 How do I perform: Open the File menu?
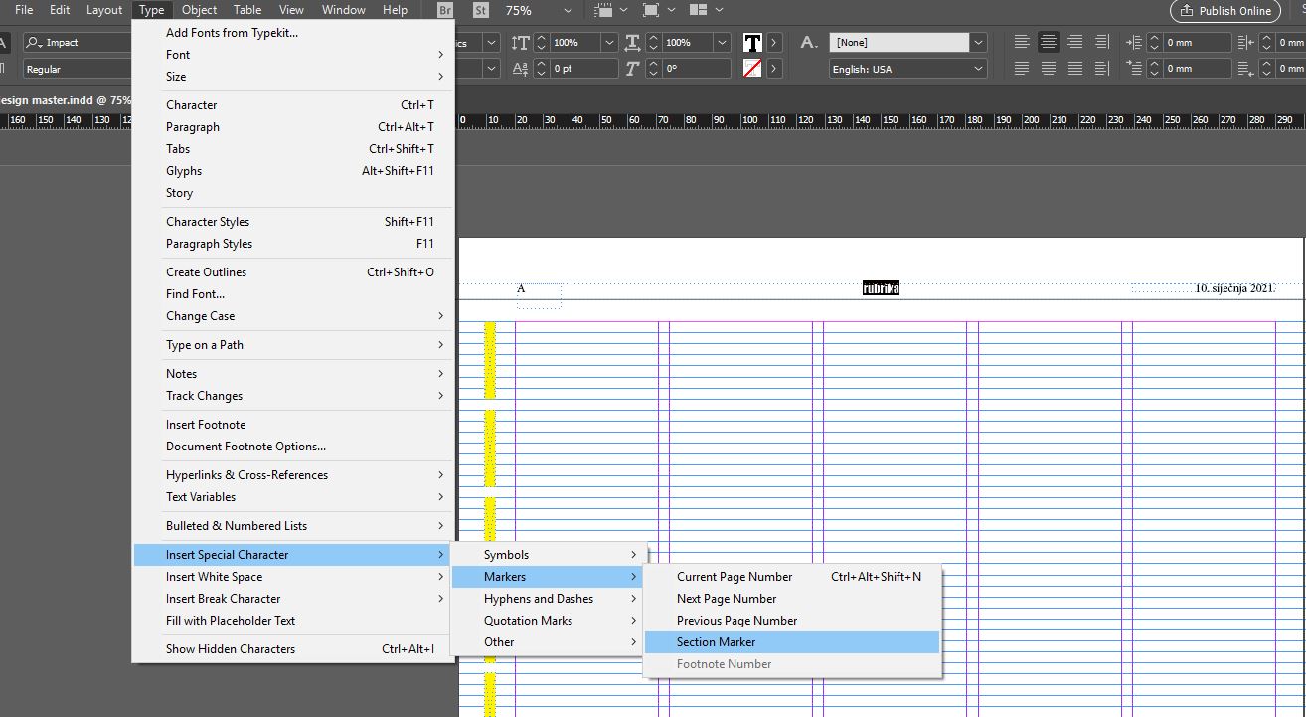point(24,10)
